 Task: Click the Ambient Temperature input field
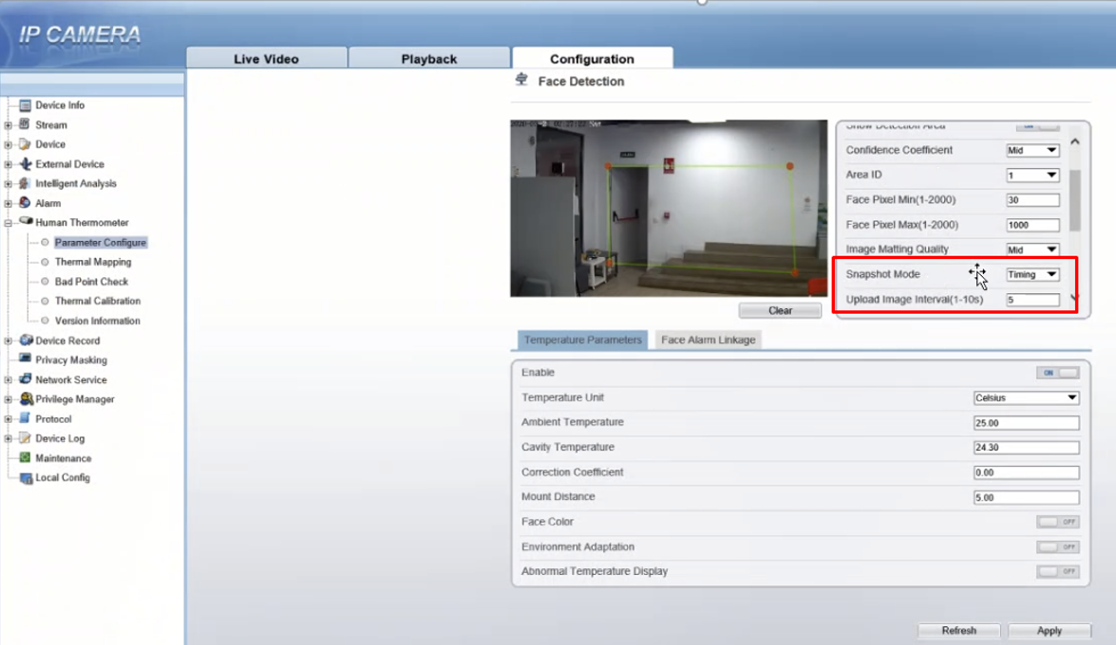pyautogui.click(x=1026, y=422)
